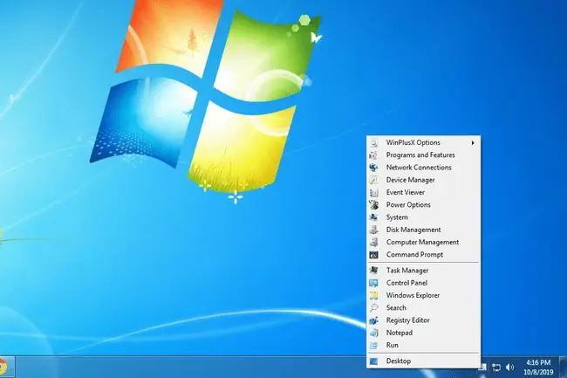
Task: Click the Control Panel icon
Action: coord(374,283)
